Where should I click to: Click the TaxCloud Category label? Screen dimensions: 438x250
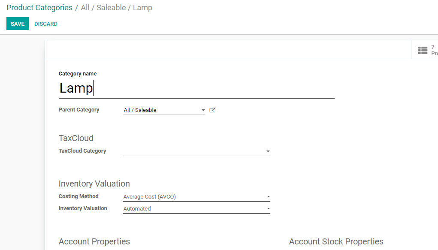82,151
